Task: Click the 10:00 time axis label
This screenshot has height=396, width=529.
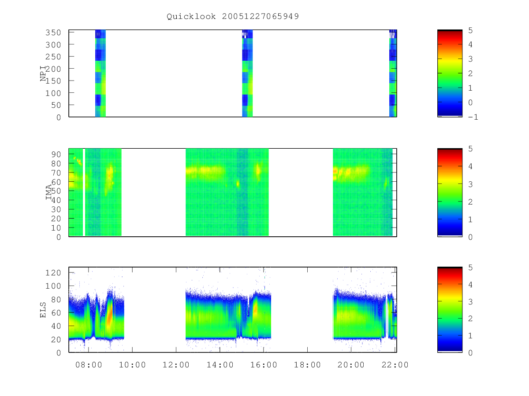Action: 132,365
